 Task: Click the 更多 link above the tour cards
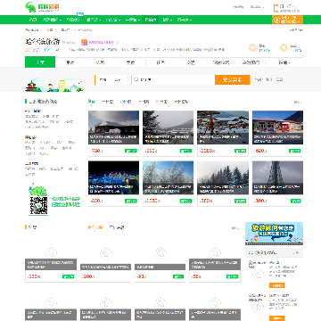coord(298,102)
